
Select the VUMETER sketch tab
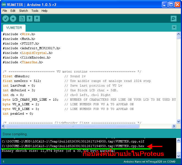click(14, 28)
